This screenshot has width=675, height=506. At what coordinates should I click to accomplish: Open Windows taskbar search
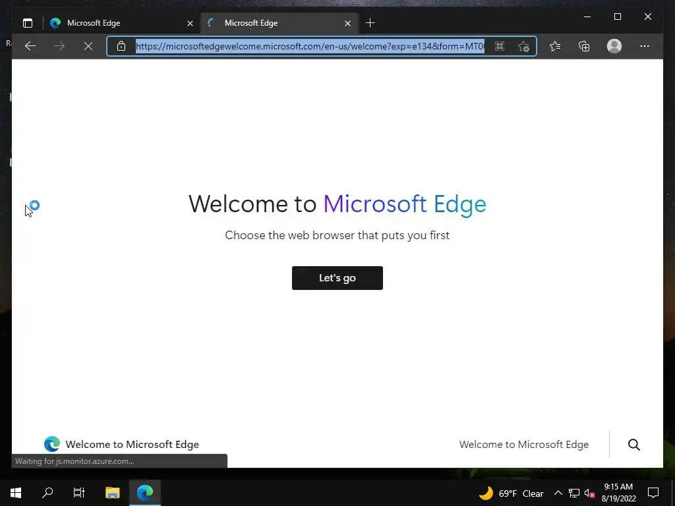47,493
